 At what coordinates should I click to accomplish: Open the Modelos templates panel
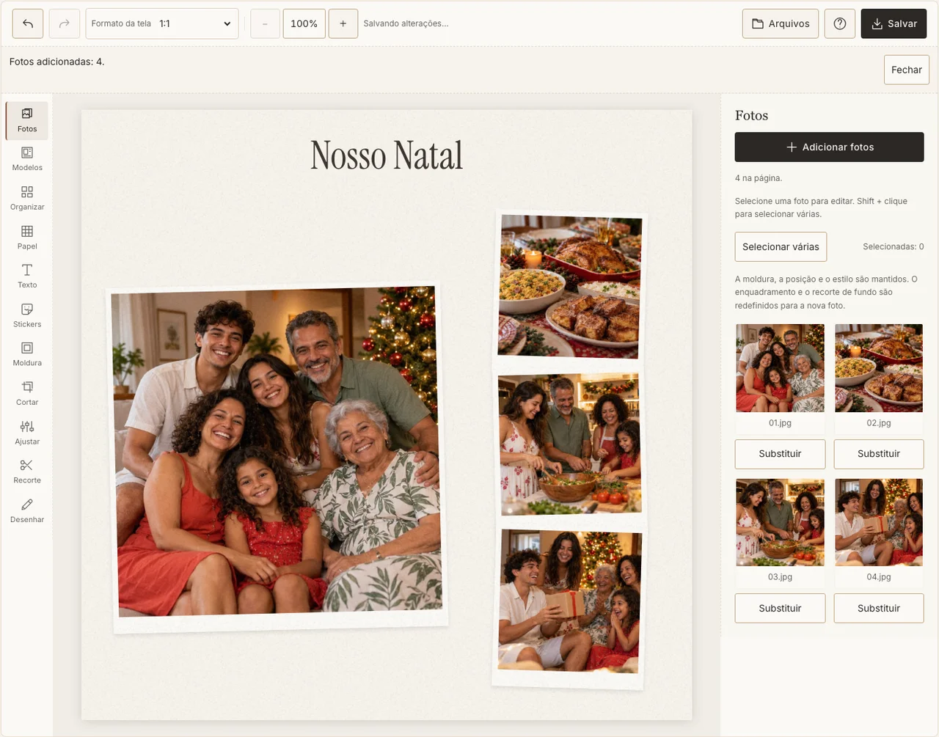pyautogui.click(x=27, y=159)
